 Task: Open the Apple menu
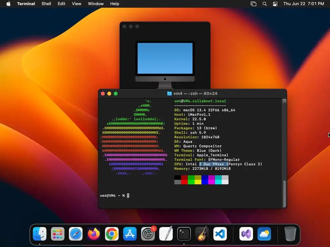(8, 4)
